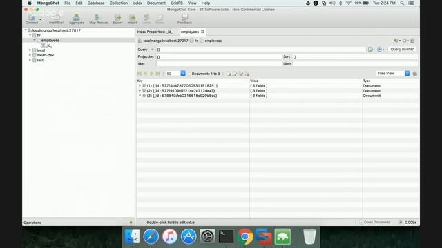Expand the local database node

coord(30,50)
